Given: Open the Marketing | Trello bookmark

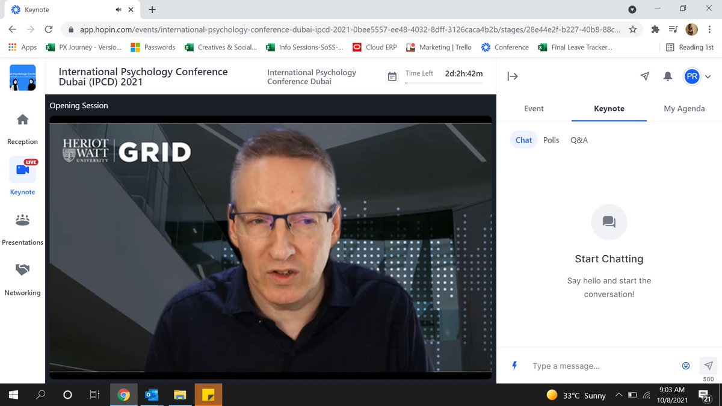Looking at the screenshot, I should 439,47.
